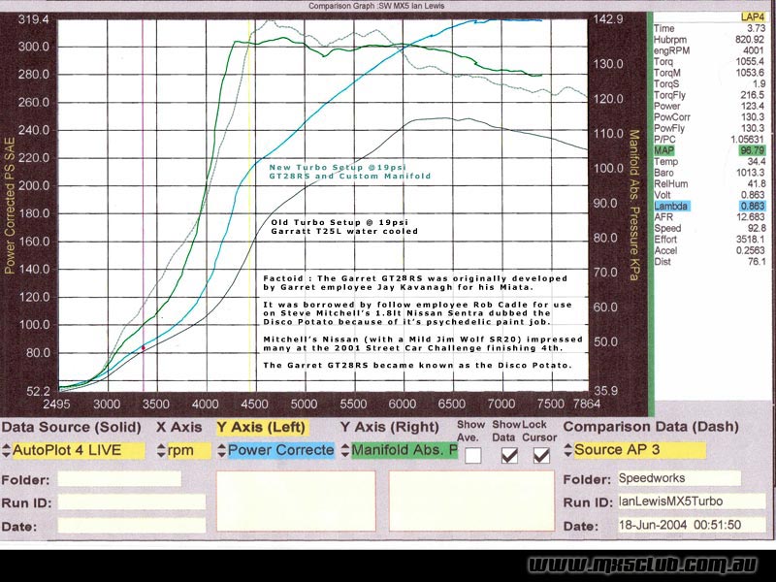
Task: Click the "PowFly" label in the data panel
Action: [x=669, y=128]
